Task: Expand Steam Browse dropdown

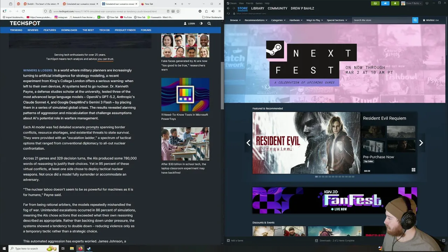Action: tap(235, 20)
